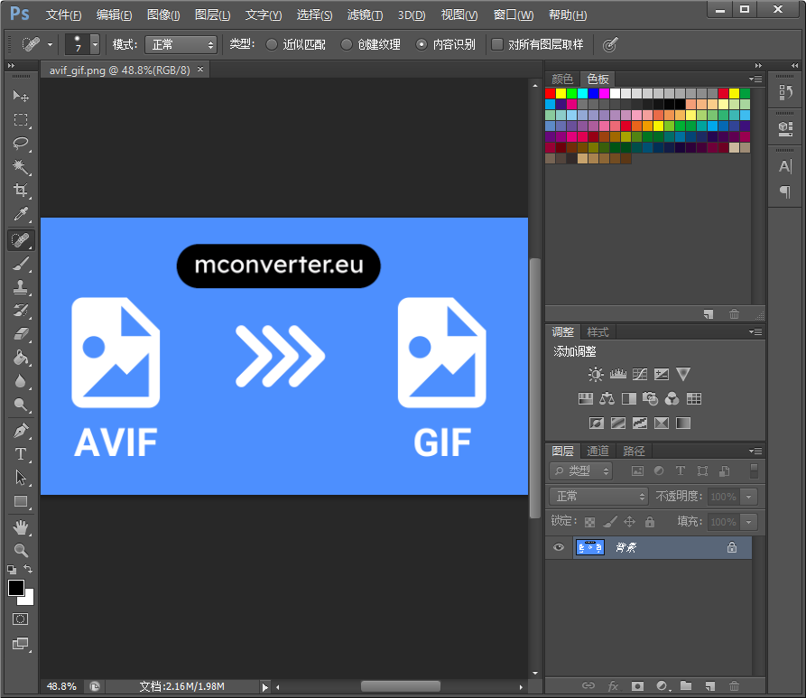Switch to the 样式 tab
Screen dimensions: 806x698
click(598, 331)
